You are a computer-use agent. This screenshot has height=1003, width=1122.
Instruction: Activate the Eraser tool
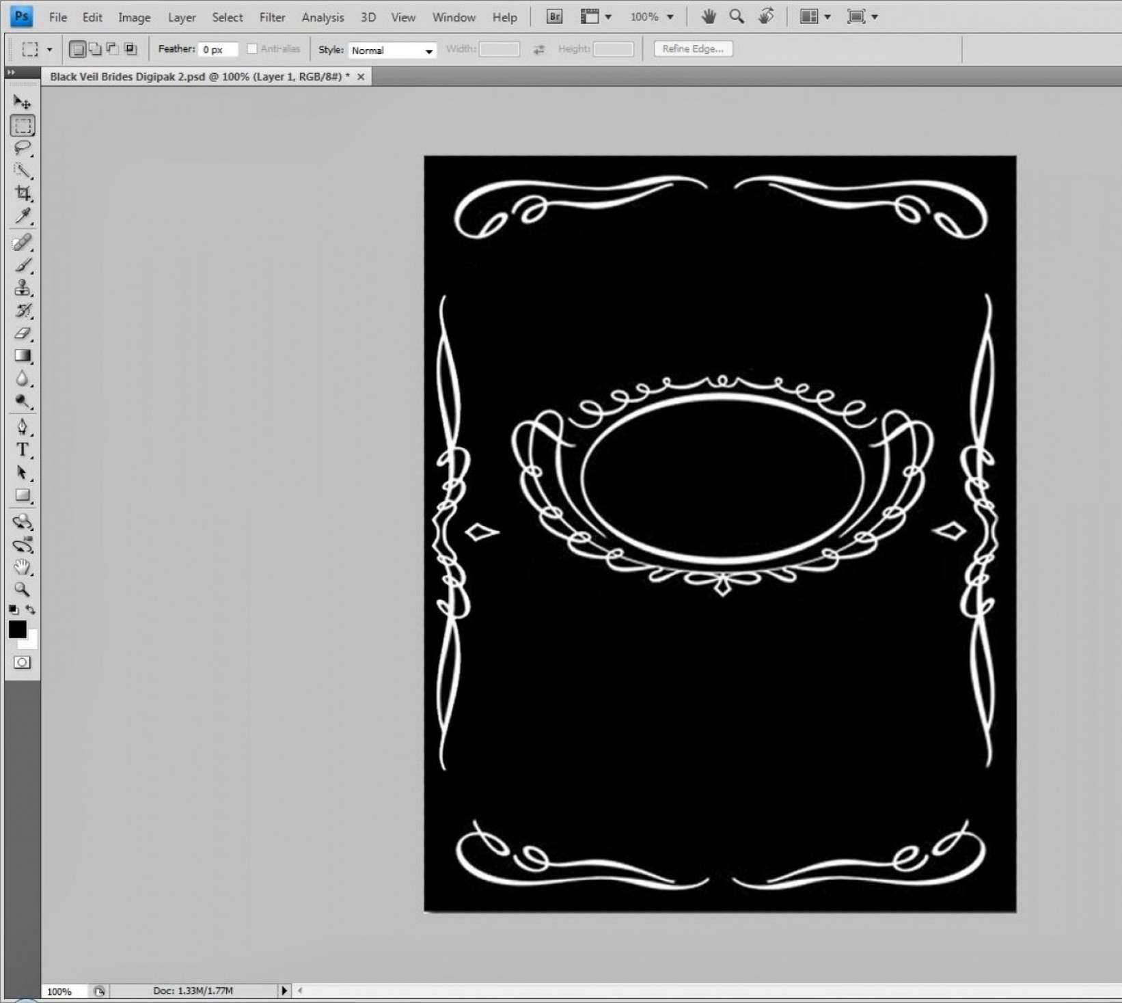(22, 333)
